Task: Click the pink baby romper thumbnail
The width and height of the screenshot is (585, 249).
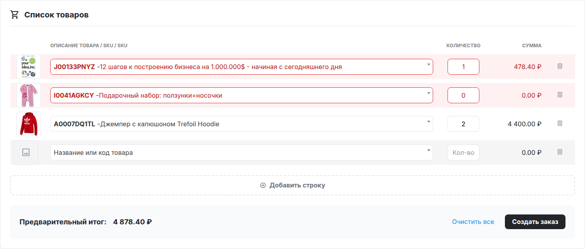Action: [x=29, y=95]
